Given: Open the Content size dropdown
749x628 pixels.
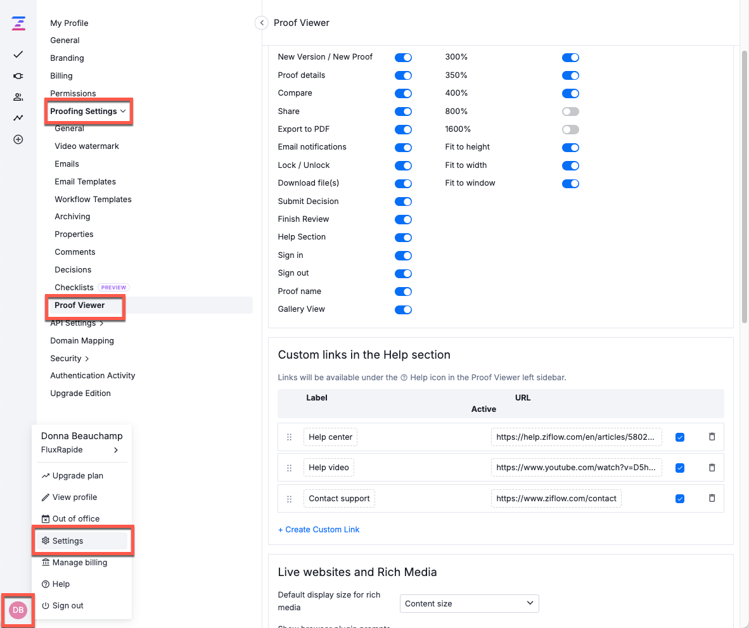Looking at the screenshot, I should pos(469,603).
